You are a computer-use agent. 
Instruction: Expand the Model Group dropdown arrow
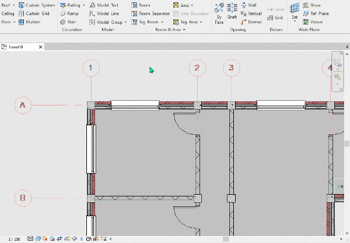pos(125,22)
